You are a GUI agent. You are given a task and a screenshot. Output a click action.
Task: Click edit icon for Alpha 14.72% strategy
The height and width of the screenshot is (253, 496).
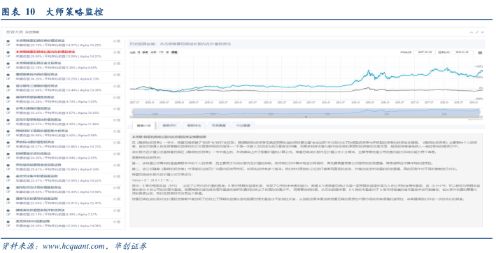[8, 147]
